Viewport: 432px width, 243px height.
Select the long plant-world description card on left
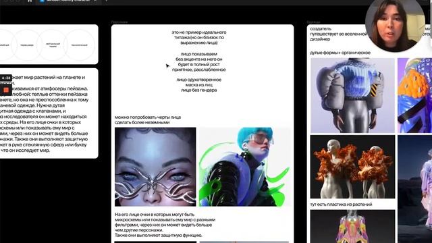point(49,113)
